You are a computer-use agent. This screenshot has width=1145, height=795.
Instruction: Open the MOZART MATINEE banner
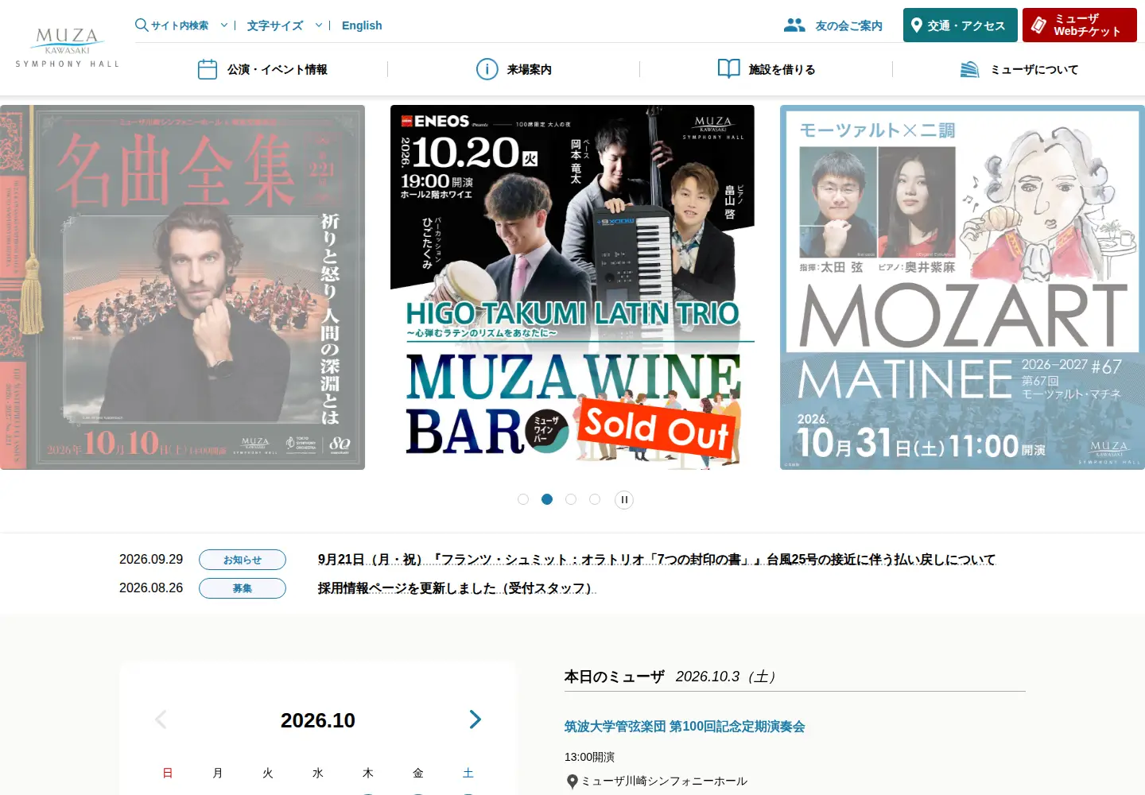(x=962, y=287)
